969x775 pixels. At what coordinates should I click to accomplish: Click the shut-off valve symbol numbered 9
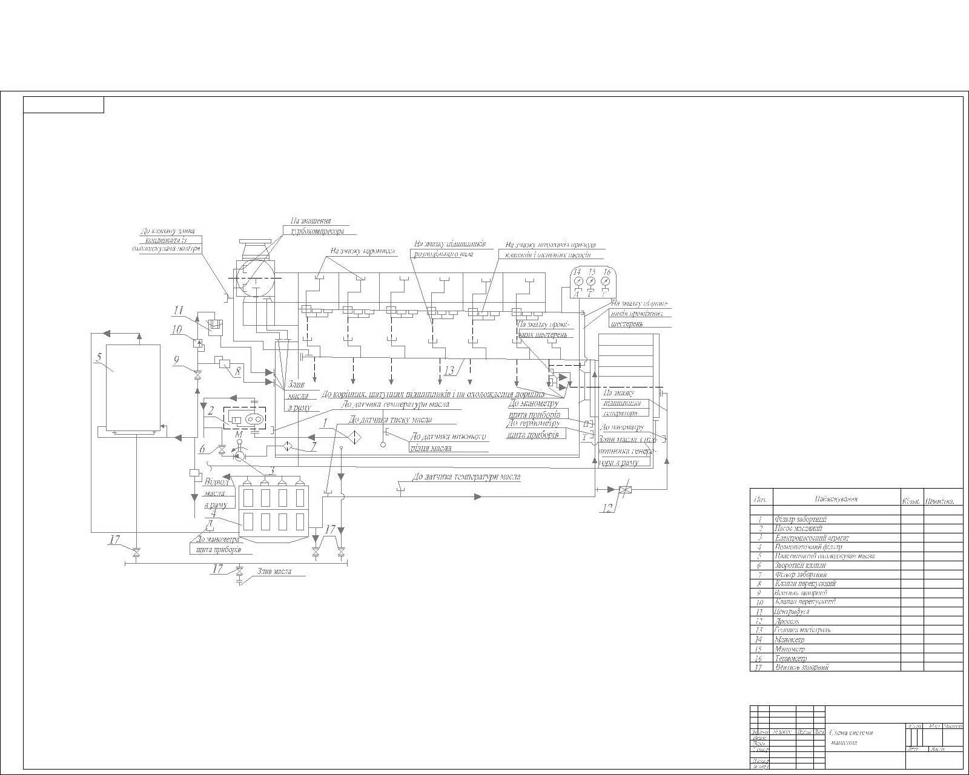196,375
